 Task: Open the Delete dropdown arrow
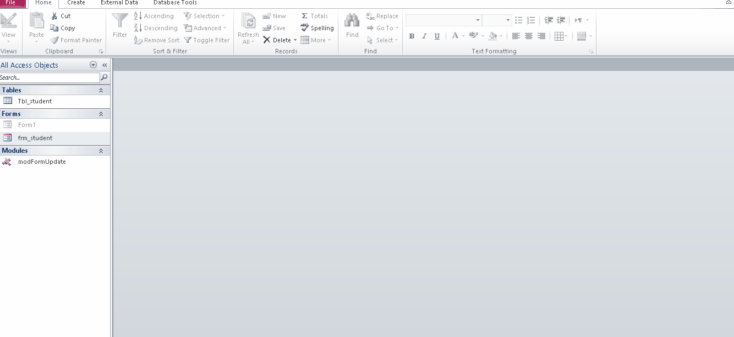coord(295,40)
